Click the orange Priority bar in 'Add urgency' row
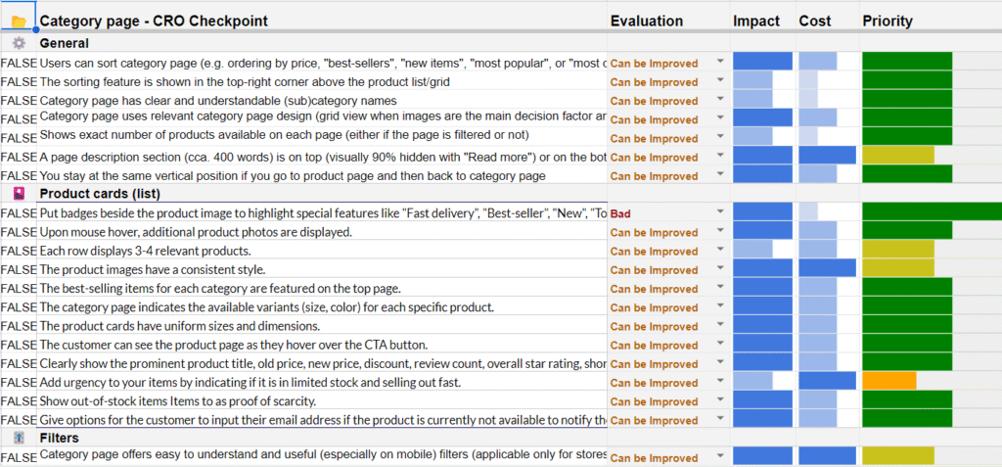The image size is (1002, 467). pos(888,382)
